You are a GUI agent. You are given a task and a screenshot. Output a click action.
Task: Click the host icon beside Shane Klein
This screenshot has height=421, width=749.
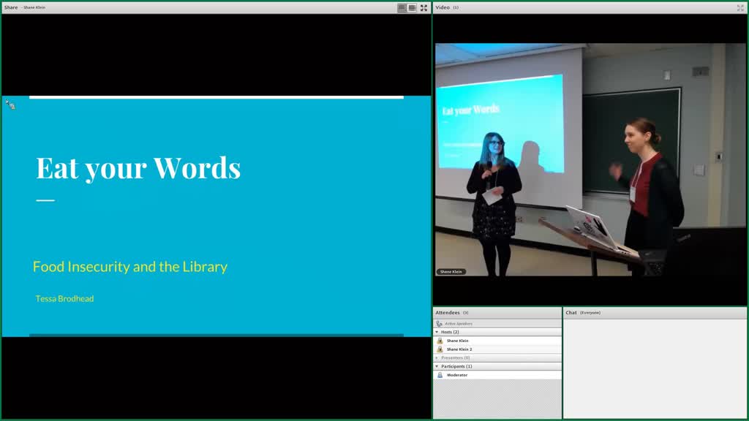click(440, 341)
